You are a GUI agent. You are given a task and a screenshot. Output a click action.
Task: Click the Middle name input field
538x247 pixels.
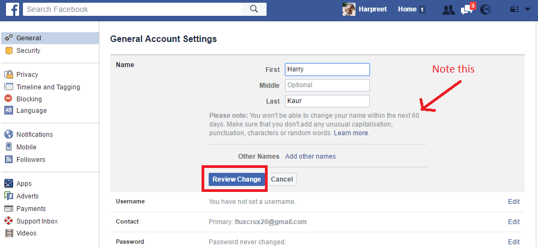pyautogui.click(x=327, y=85)
